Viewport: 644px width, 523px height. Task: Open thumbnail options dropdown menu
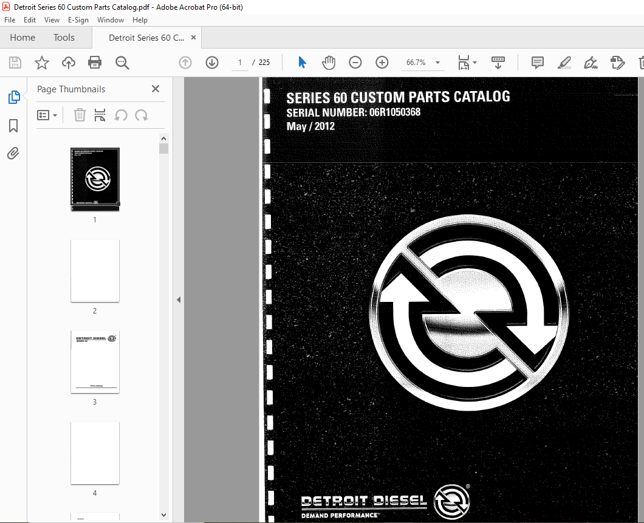47,115
